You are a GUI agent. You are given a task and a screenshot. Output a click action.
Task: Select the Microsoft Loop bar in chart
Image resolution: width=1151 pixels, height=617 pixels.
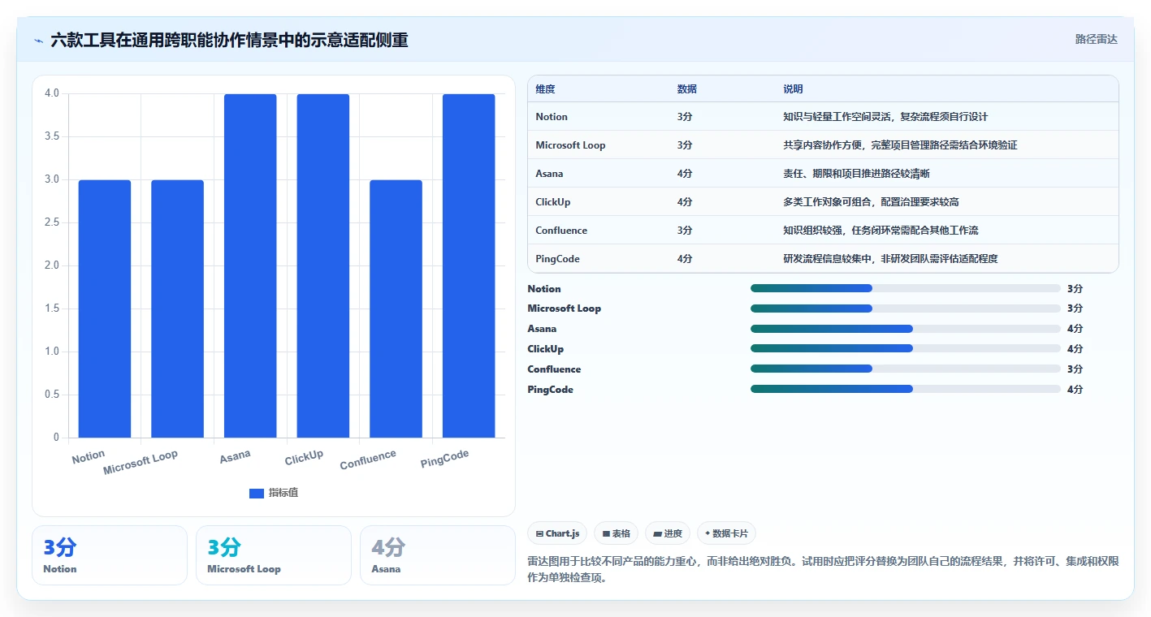[177, 308]
